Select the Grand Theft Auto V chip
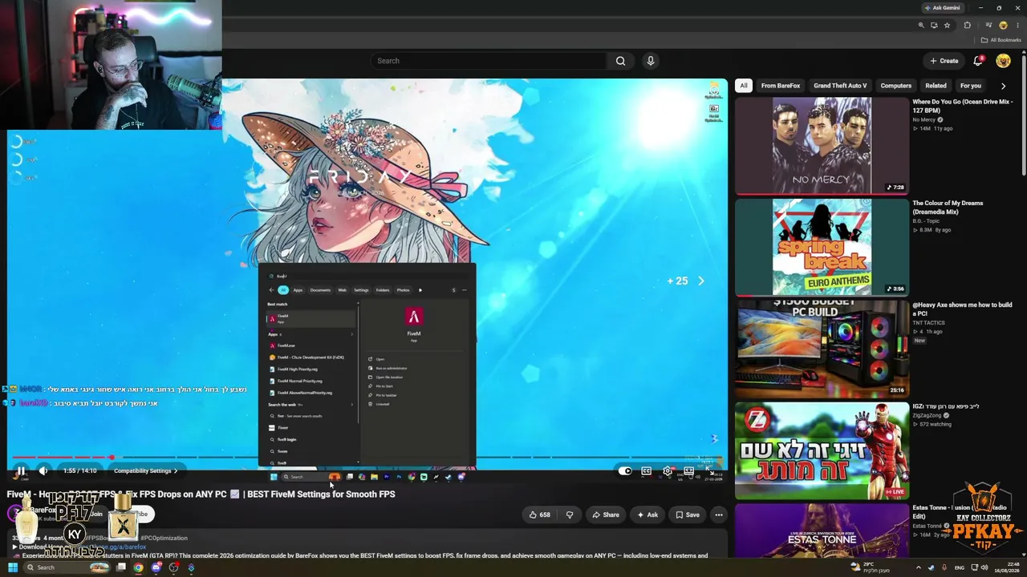 [840, 86]
